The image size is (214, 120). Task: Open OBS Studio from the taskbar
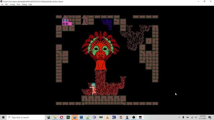click(134, 117)
